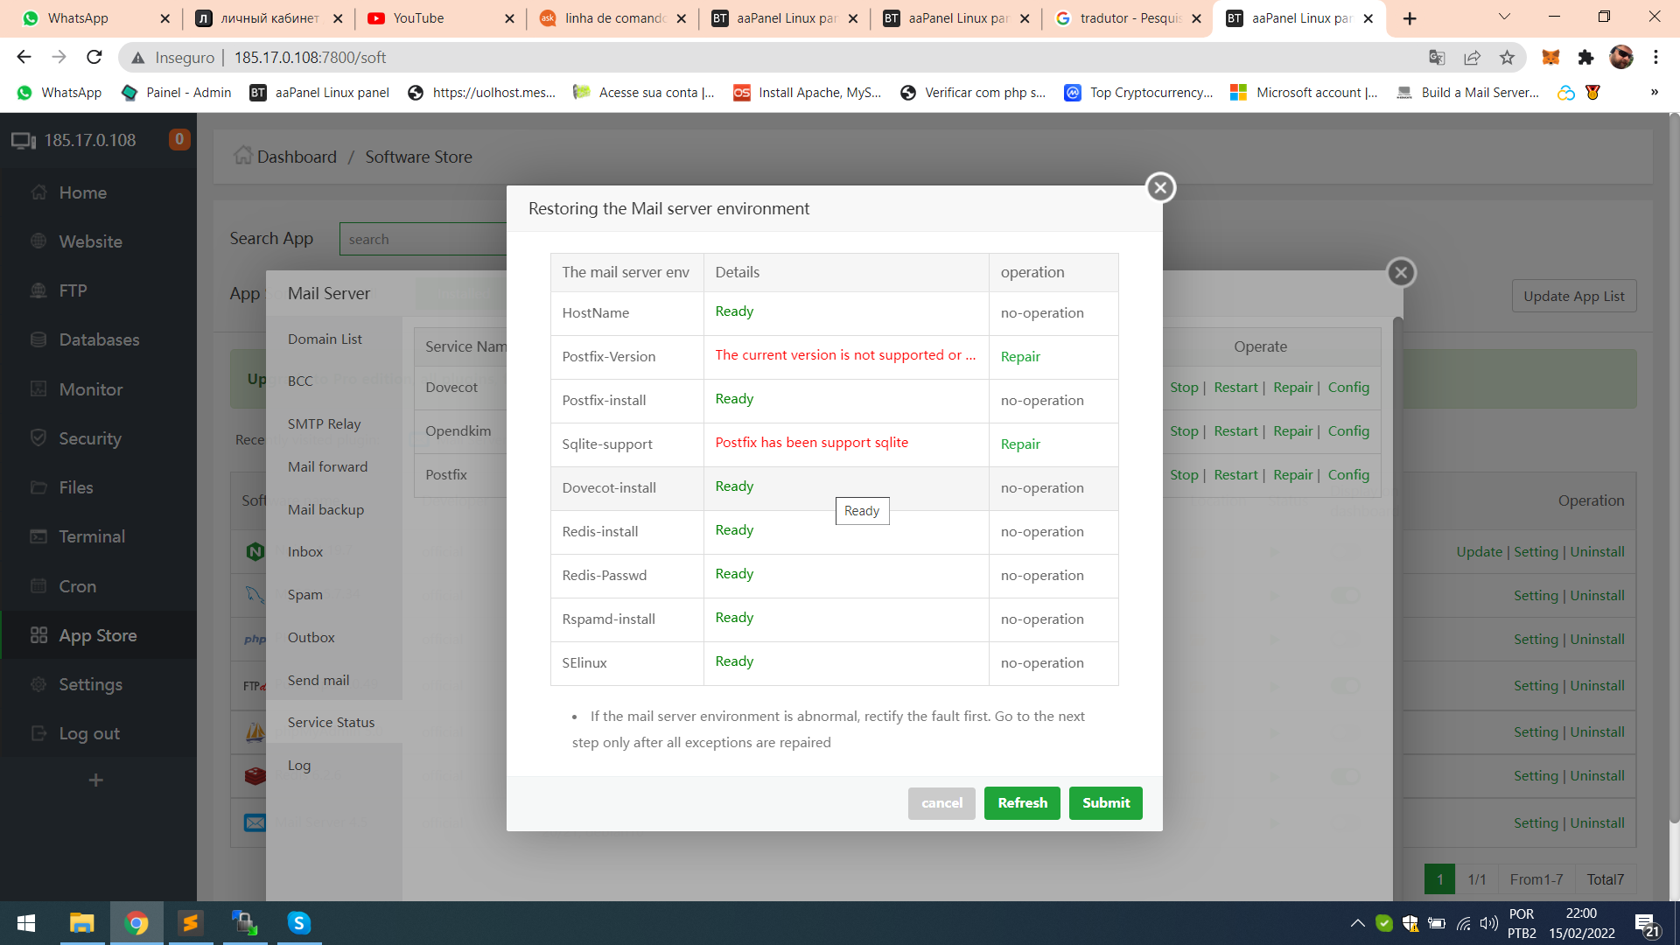Click the Home icon in sidebar
This screenshot has width=1680, height=945.
click(x=38, y=192)
